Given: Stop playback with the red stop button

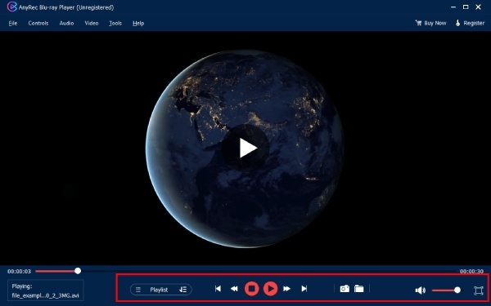Looking at the screenshot, I should click(251, 289).
